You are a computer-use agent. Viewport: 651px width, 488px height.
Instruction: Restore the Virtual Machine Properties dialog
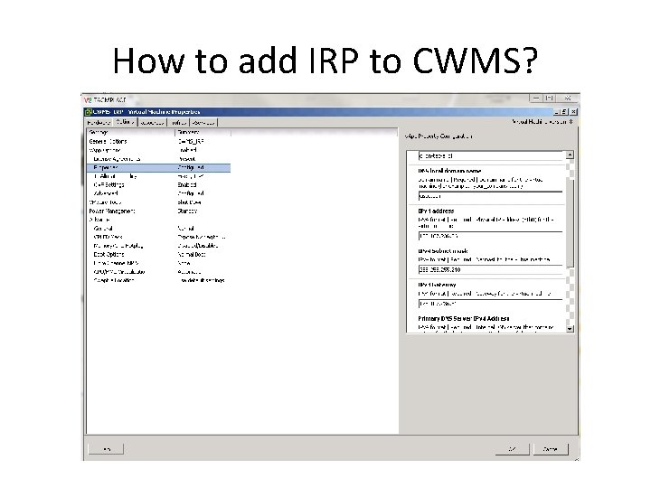coord(564,112)
